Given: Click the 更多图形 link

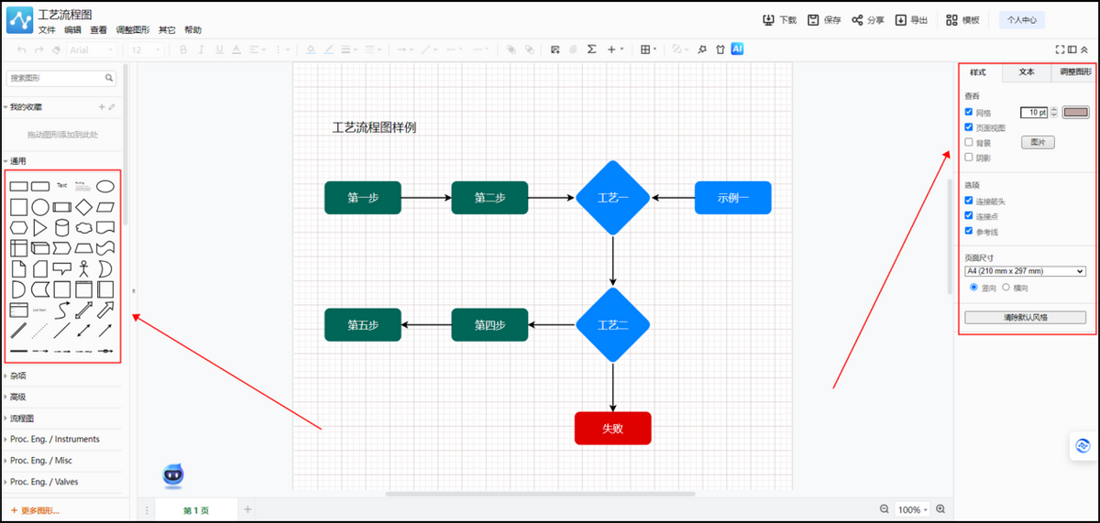Looking at the screenshot, I should point(35,510).
